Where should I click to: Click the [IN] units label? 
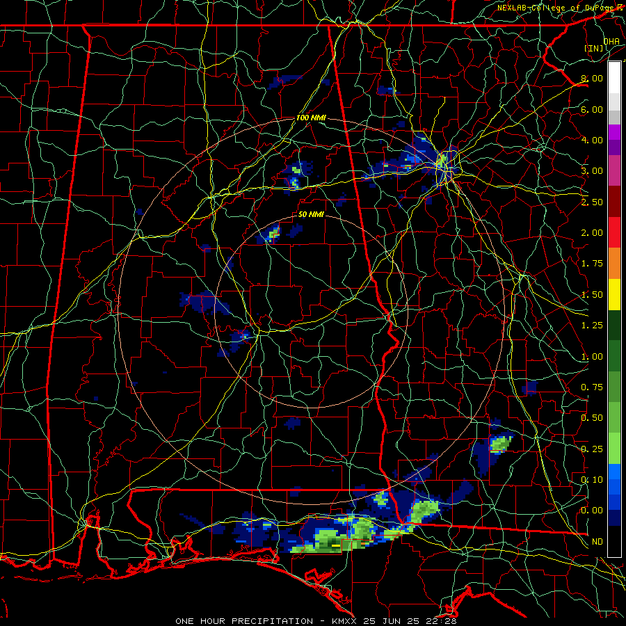tap(594, 48)
